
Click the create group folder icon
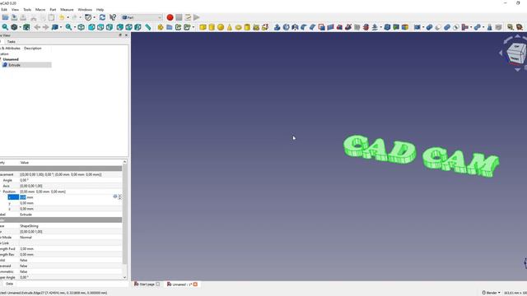point(170,27)
